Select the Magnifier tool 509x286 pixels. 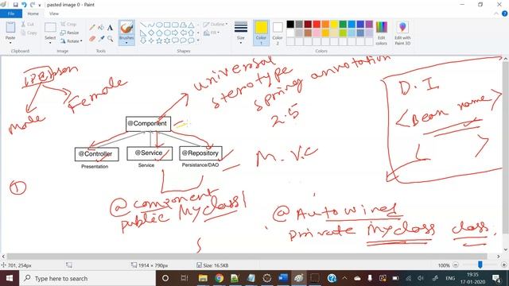(110, 39)
